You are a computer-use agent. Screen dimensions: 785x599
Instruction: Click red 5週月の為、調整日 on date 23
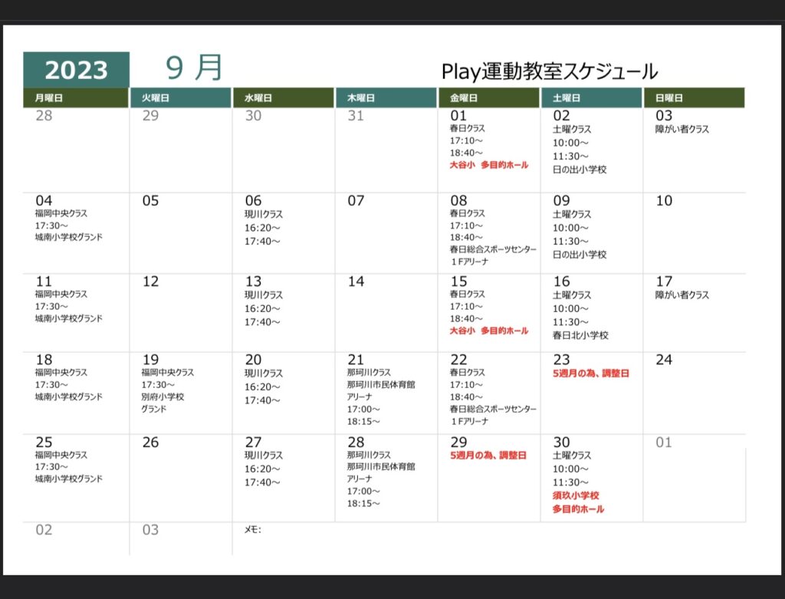(x=591, y=374)
